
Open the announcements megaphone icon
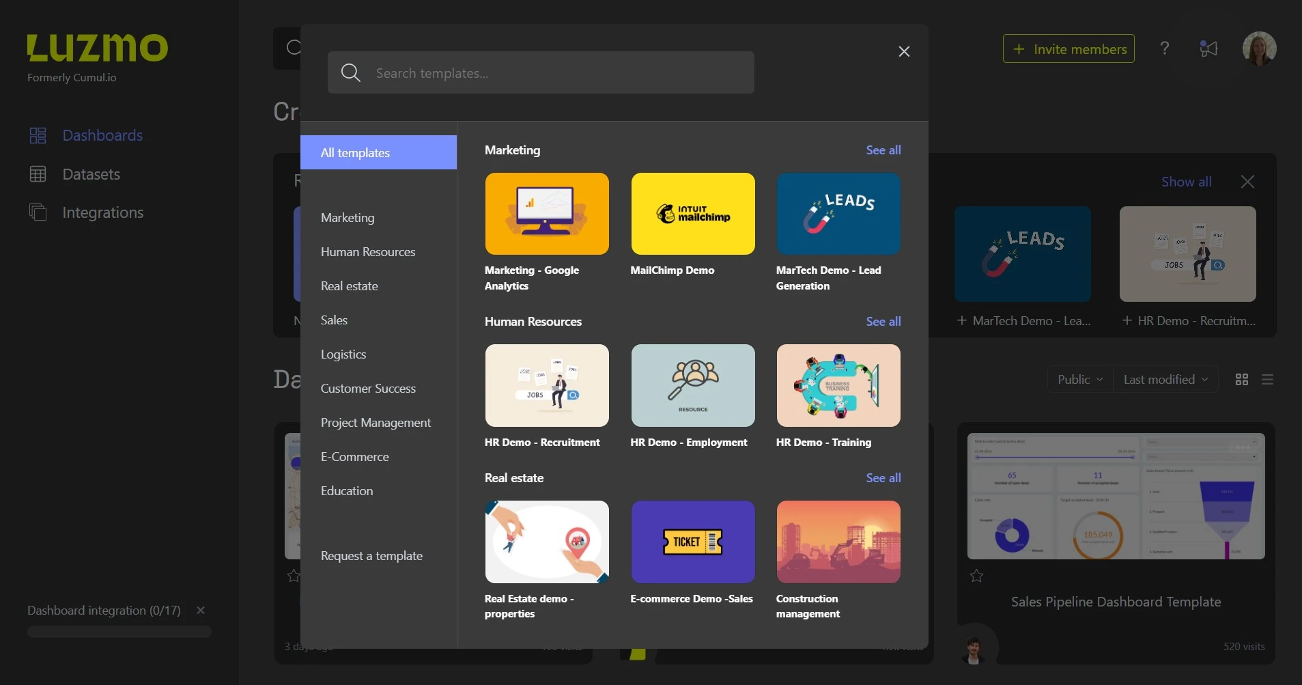click(1208, 48)
